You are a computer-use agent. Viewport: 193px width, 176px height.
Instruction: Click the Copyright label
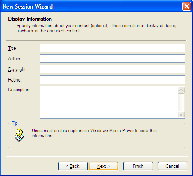click(17, 69)
